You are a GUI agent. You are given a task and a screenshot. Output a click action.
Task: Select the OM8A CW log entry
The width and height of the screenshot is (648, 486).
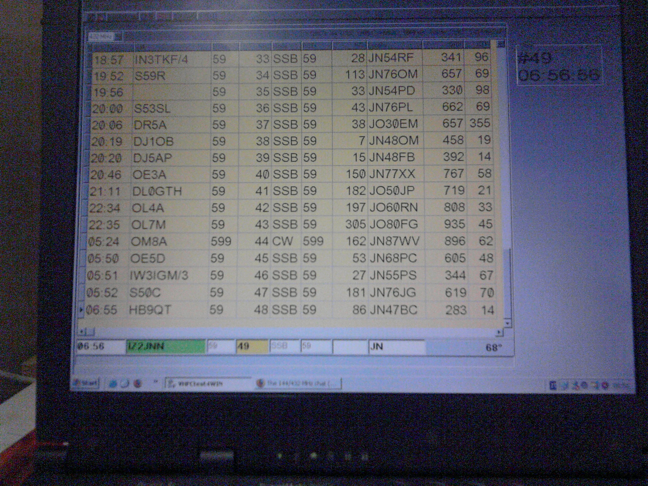[148, 242]
